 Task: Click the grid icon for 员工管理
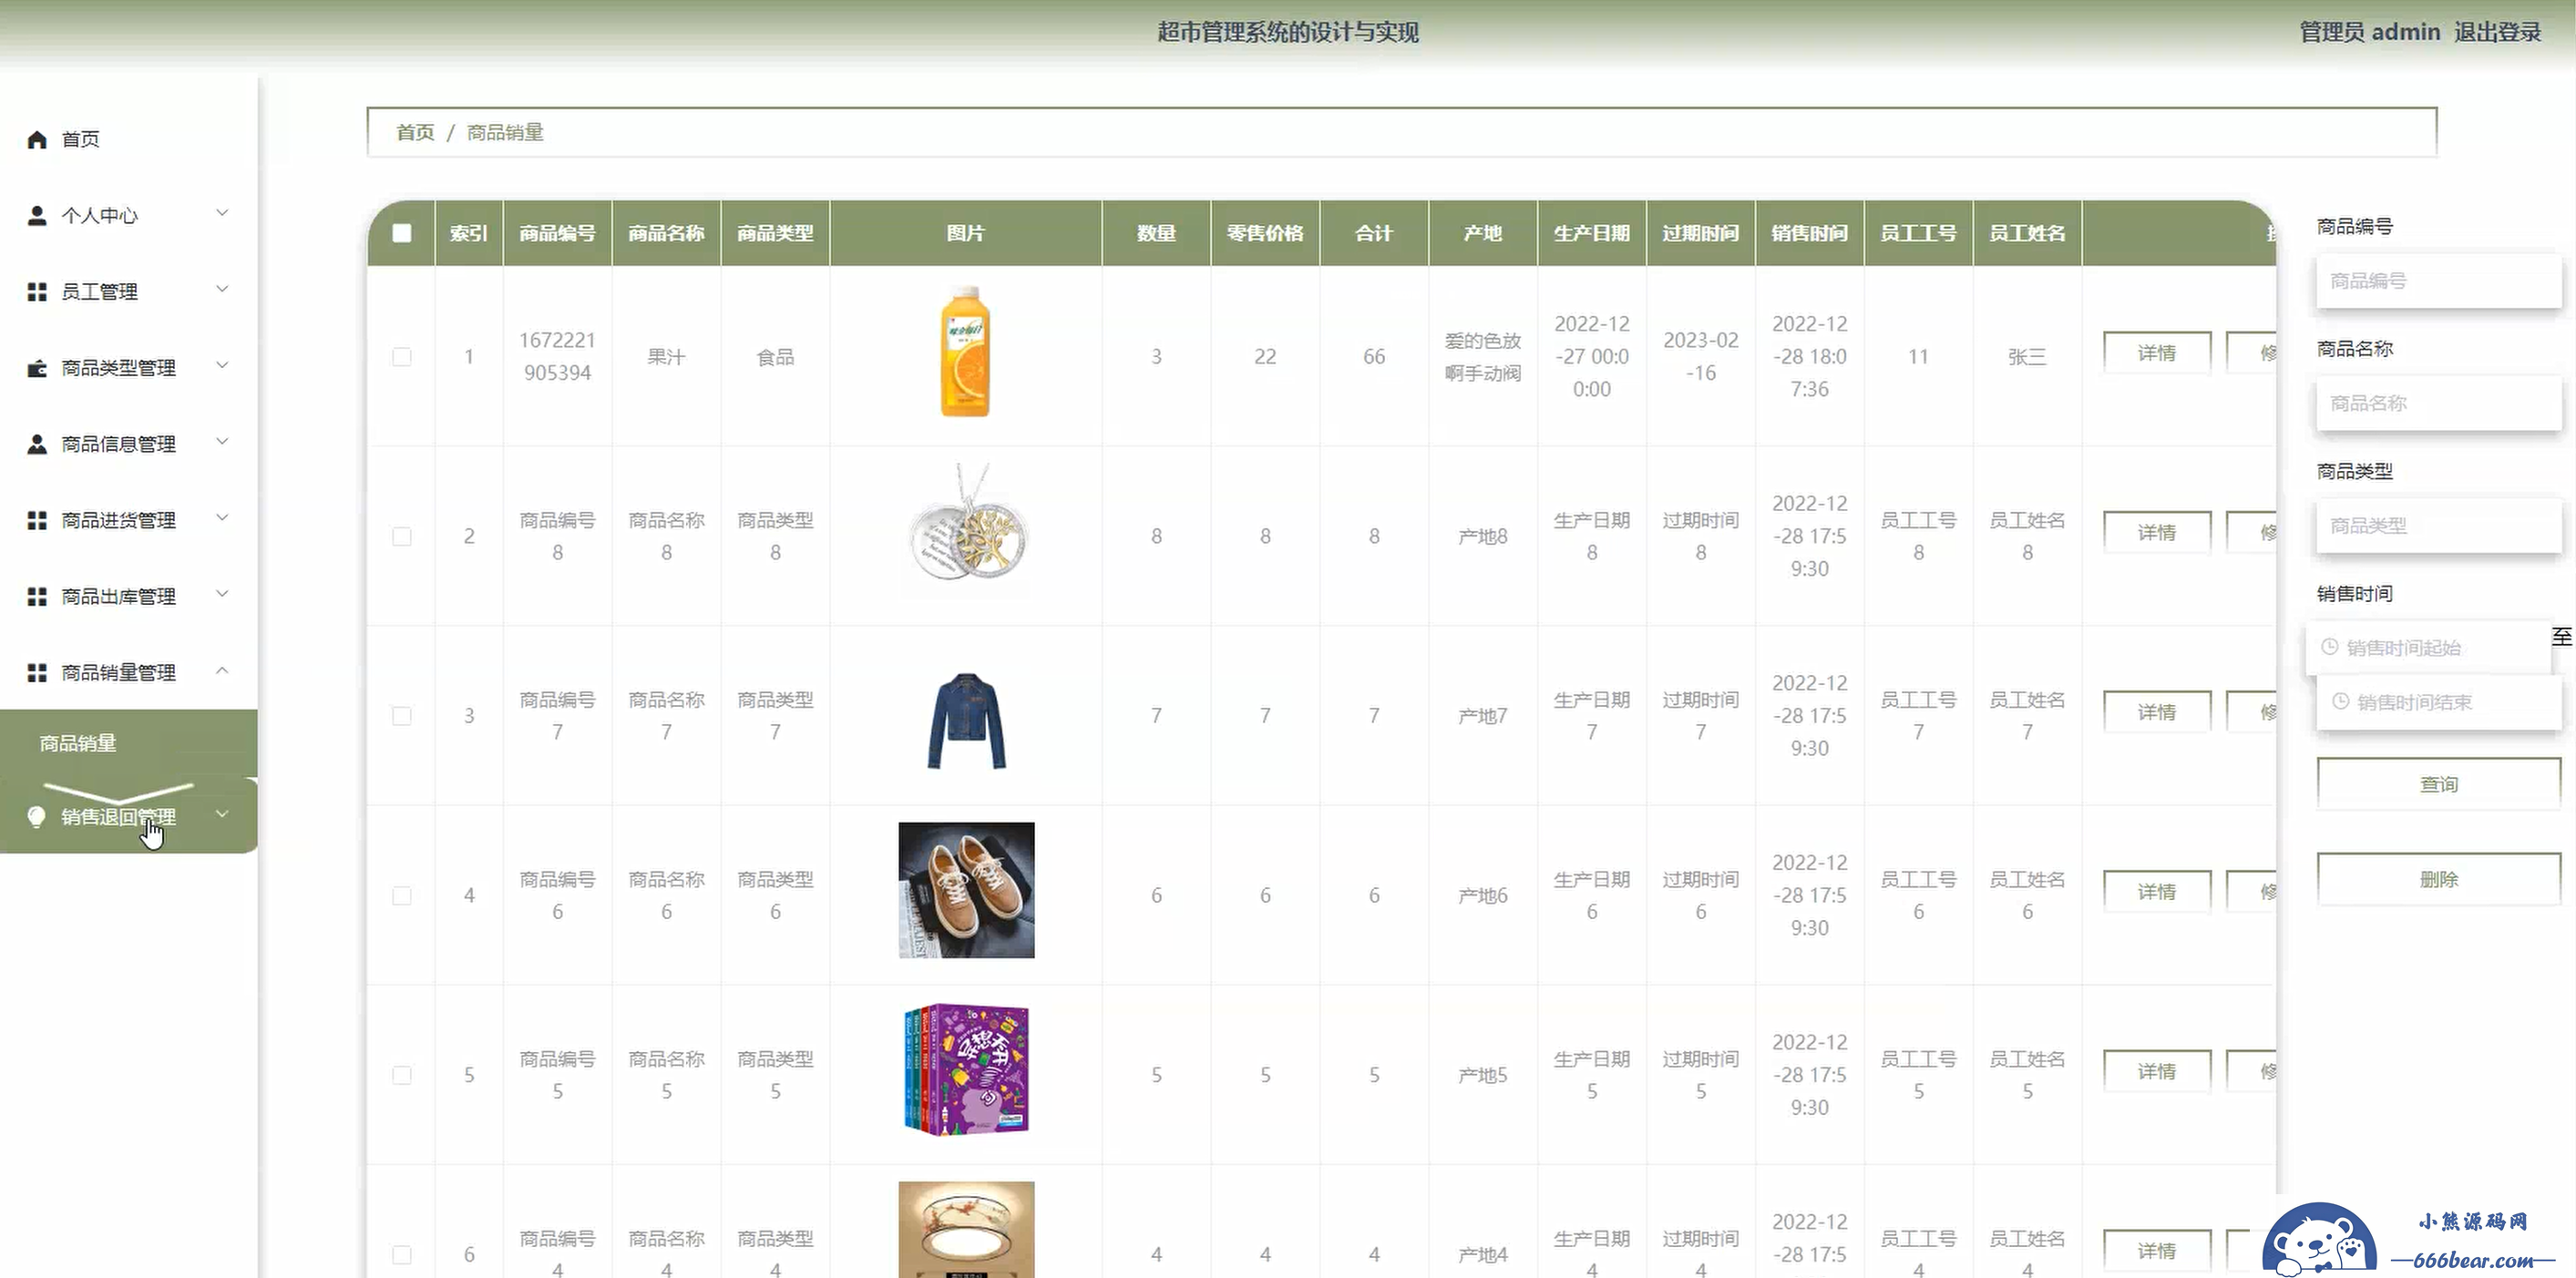point(37,291)
